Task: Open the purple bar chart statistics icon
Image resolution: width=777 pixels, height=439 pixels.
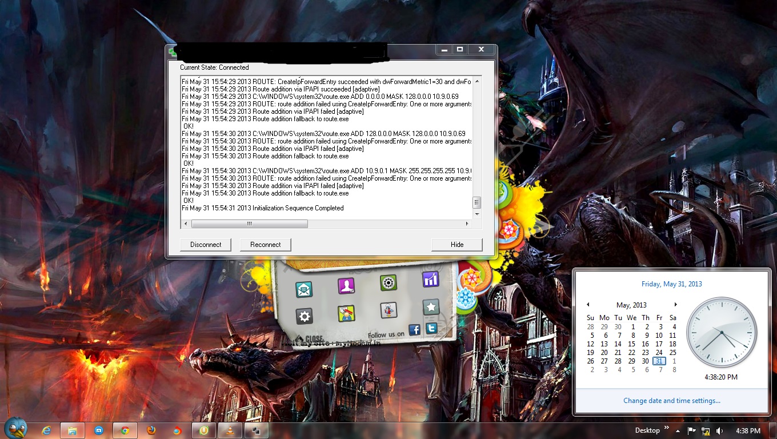Action: point(431,279)
